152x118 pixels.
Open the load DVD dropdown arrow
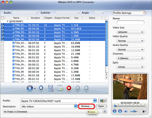(35, 88)
